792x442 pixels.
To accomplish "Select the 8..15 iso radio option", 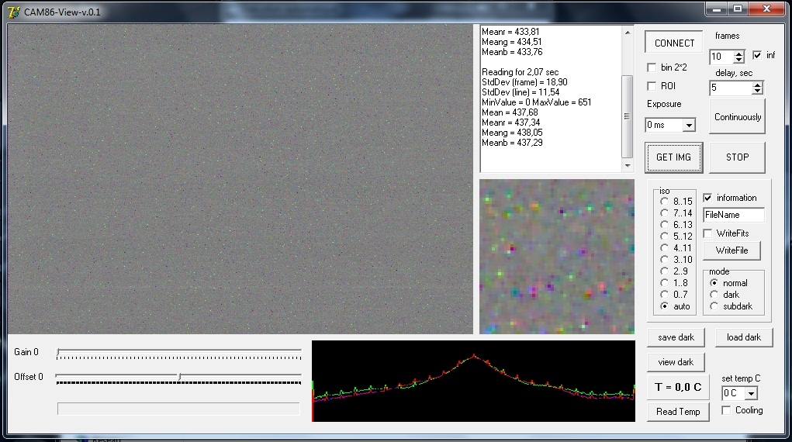I will click(664, 201).
